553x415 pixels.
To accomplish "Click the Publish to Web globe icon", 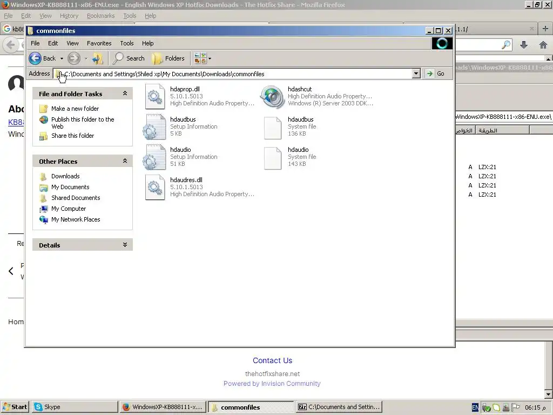I will coord(43,119).
